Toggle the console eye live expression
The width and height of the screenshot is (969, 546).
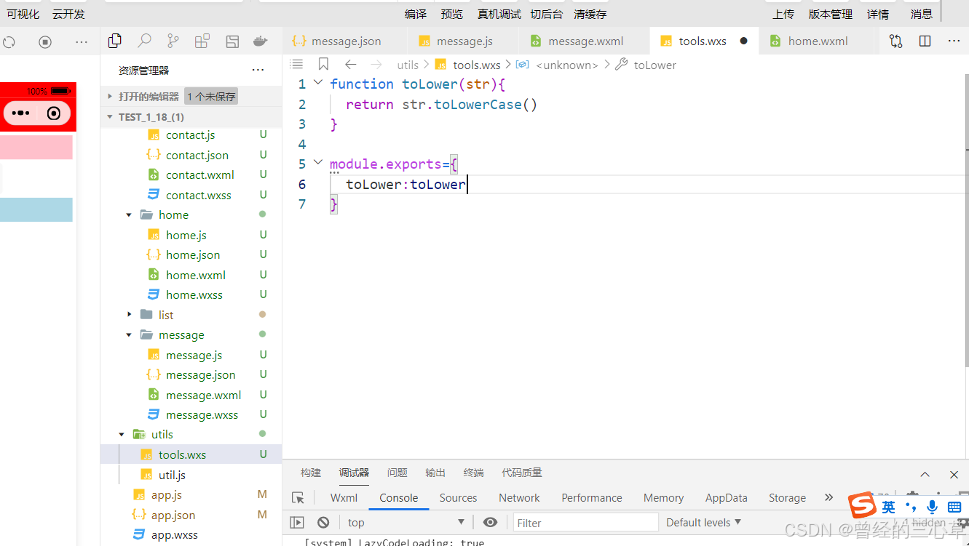(x=490, y=523)
